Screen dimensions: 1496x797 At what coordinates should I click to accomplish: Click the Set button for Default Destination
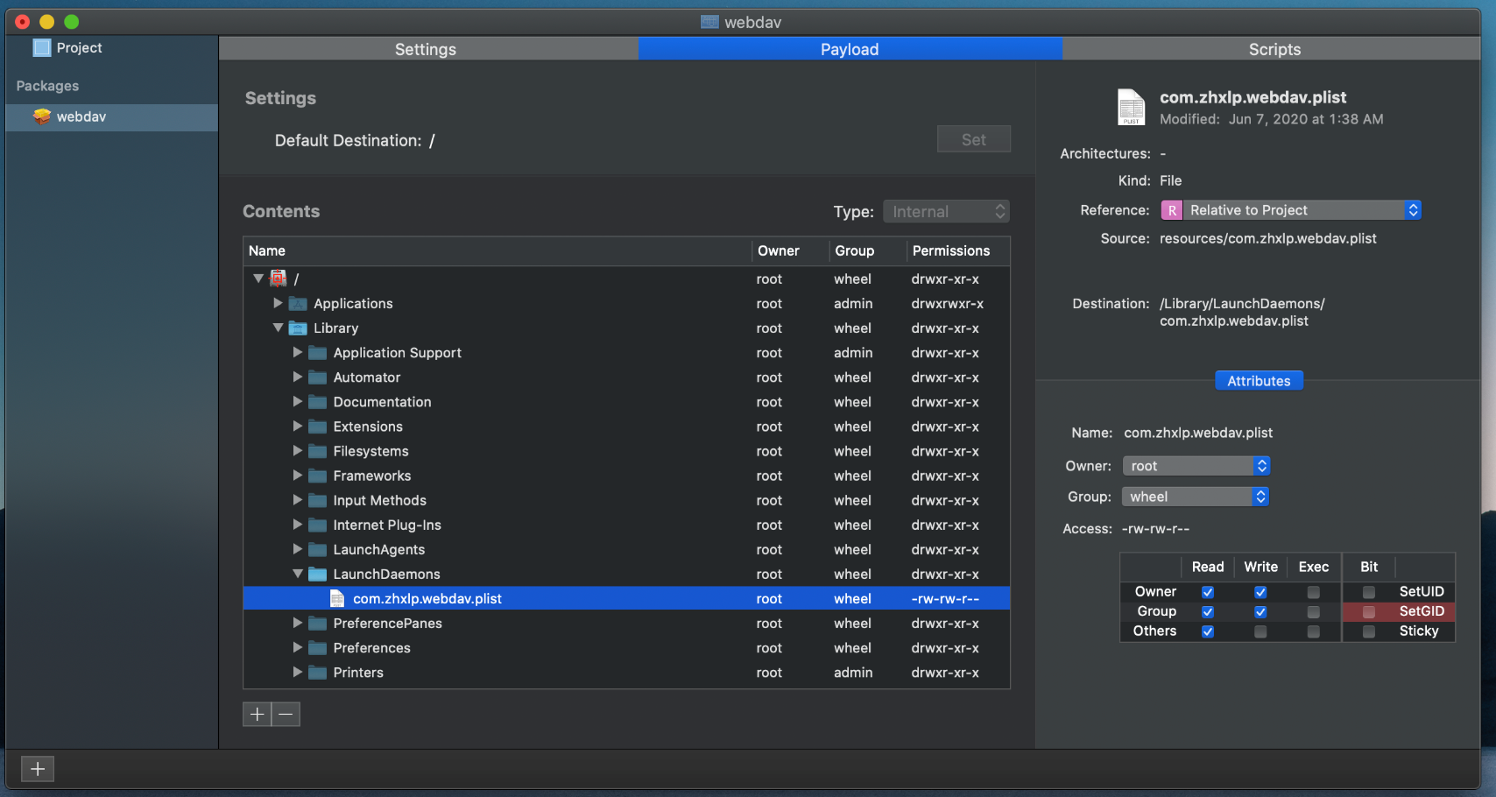coord(973,139)
